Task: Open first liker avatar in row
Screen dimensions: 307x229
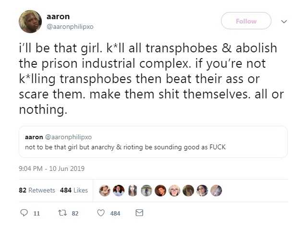Action: [105, 191]
